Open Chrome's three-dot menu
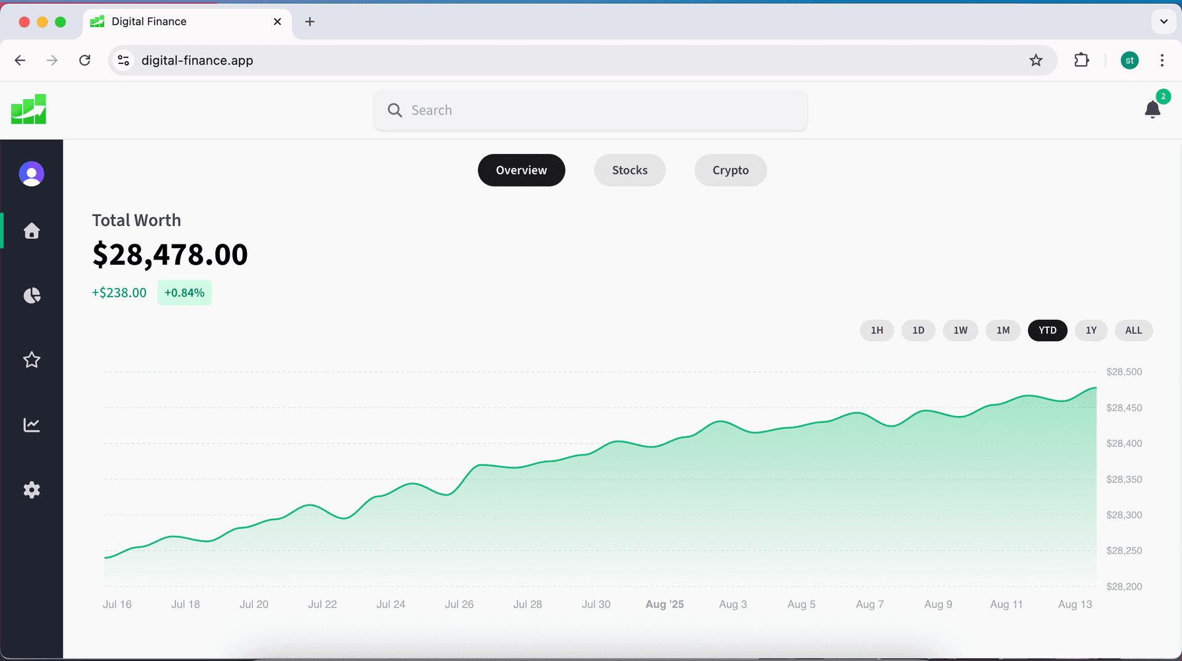The image size is (1182, 661). 1162,60
